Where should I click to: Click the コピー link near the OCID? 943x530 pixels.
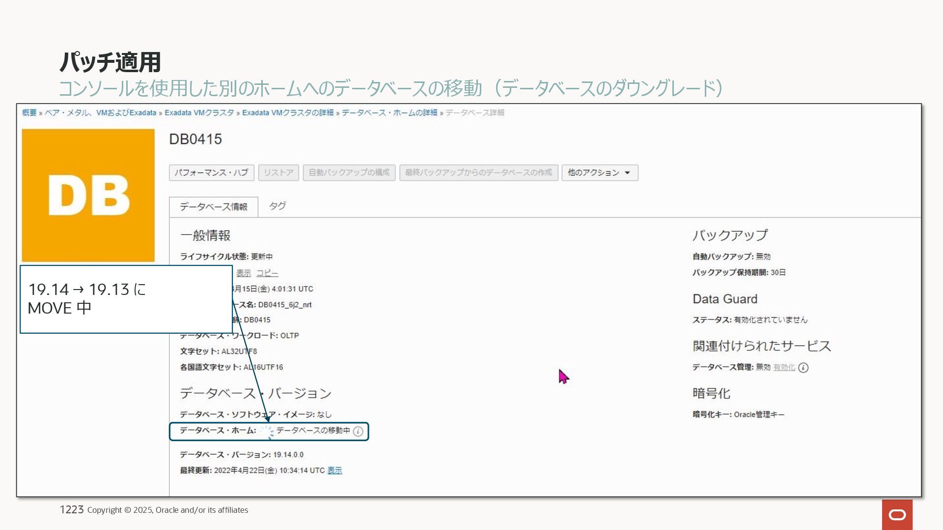[x=267, y=273]
